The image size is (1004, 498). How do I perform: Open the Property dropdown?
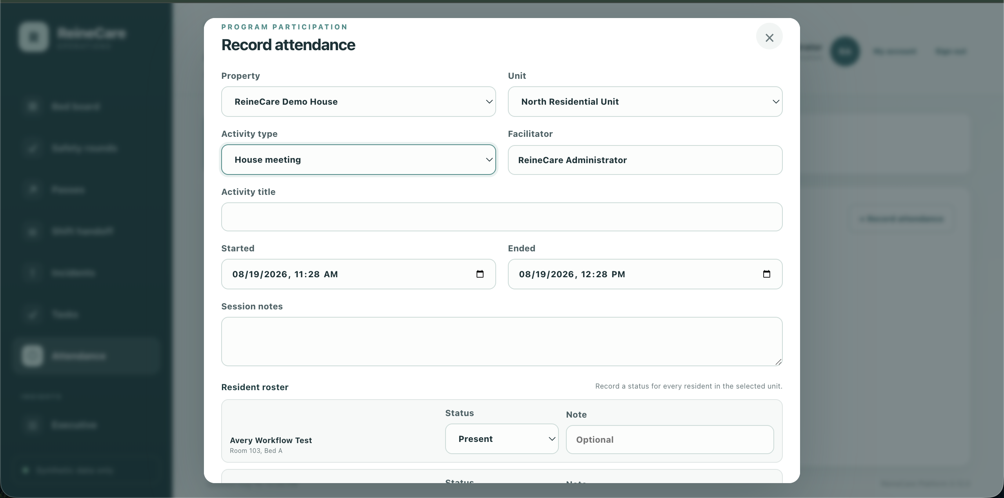point(358,102)
